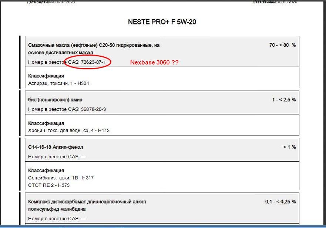Select the line starting "Смазочные масла (нефтяные) С20-50"

point(94,45)
